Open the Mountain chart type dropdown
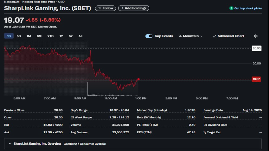This screenshot has height=151, width=269. 191,36
